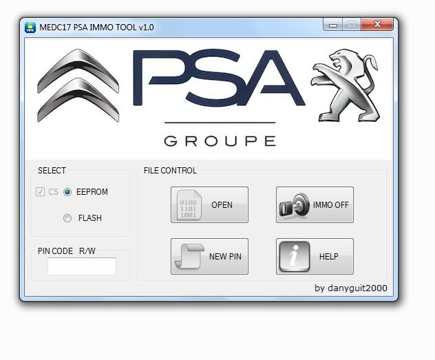Image resolution: width=435 pixels, height=360 pixels.
Task: Click the paper scroll icon for NEW PIN
Action: coord(189,256)
